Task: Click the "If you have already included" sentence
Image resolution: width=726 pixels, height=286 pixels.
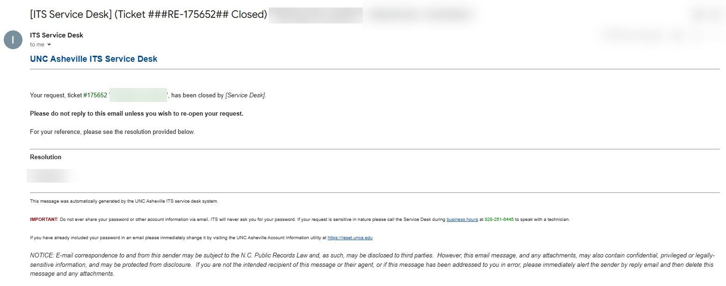Action: [x=178, y=238]
